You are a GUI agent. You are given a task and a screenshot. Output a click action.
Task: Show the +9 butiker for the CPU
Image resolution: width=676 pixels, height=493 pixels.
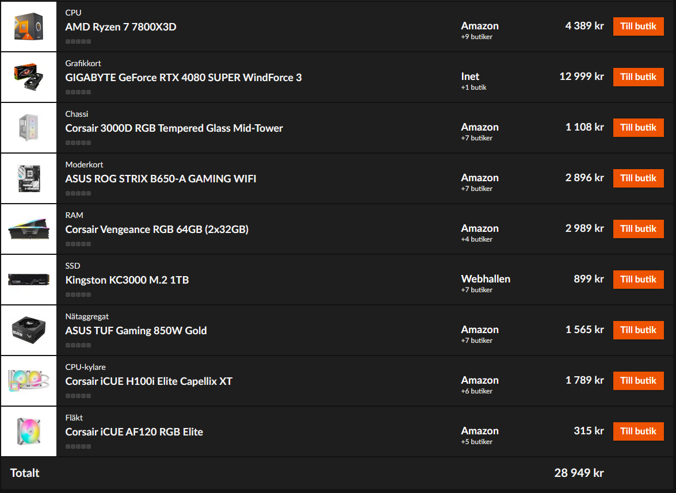point(476,37)
